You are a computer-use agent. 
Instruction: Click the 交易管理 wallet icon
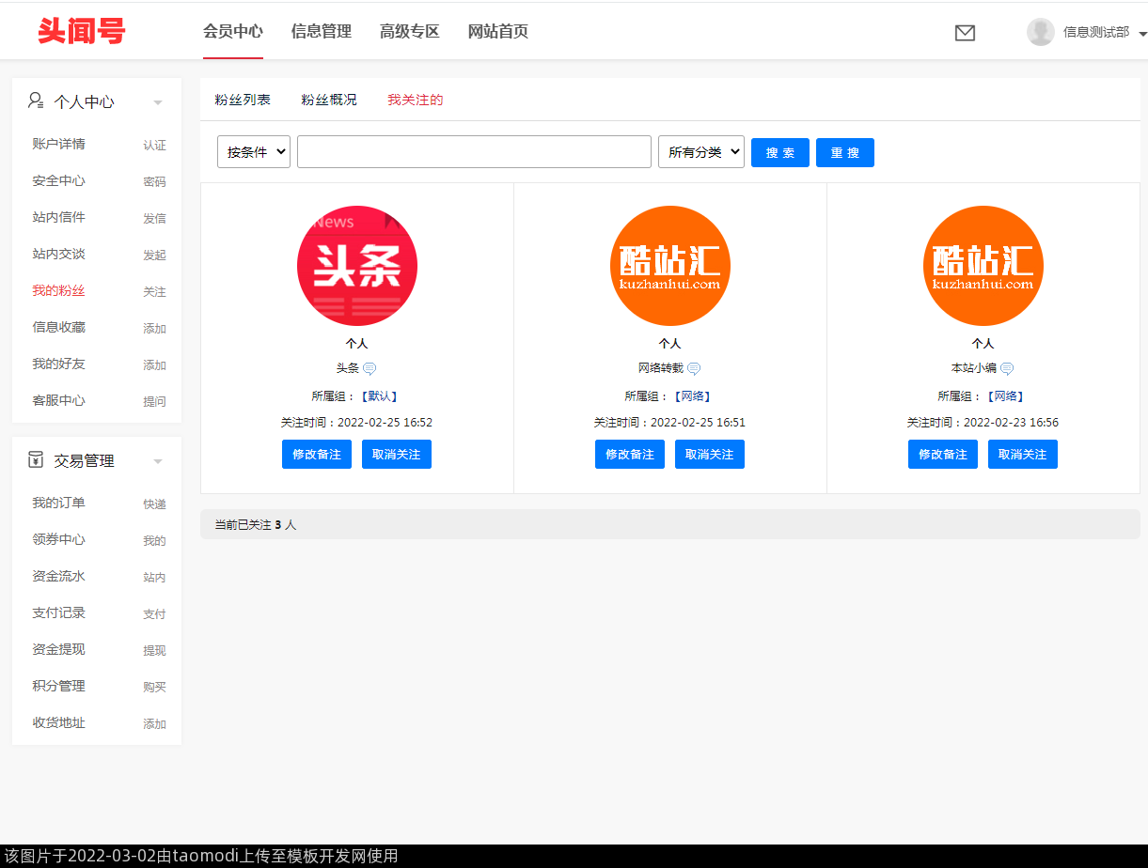[x=36, y=459]
